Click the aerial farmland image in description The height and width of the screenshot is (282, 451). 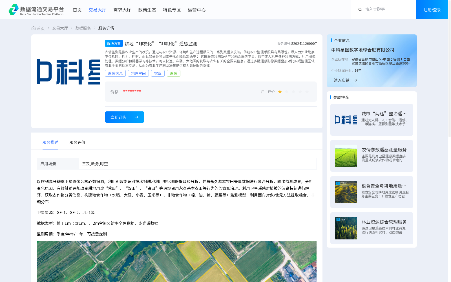click(177, 261)
